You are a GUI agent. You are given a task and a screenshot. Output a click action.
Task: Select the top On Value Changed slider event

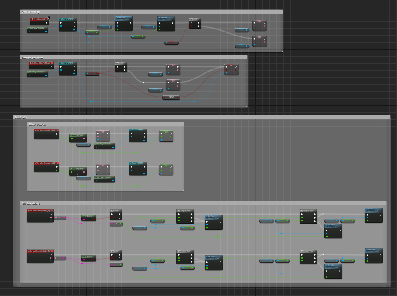[x=46, y=130]
